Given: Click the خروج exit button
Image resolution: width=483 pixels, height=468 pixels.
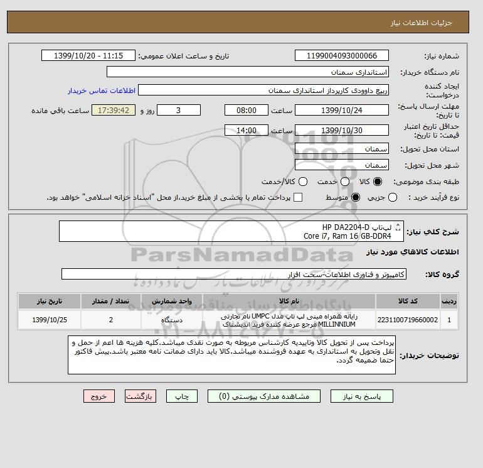Looking at the screenshot, I should click(99, 396).
